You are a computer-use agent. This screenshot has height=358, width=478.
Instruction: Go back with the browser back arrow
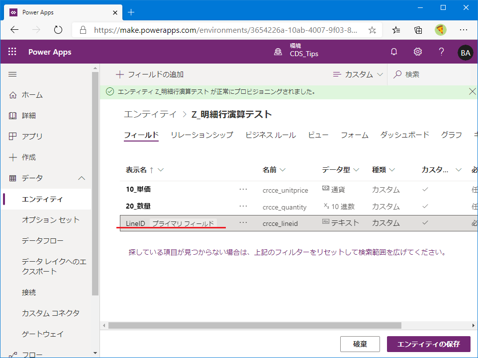pyautogui.click(x=14, y=29)
